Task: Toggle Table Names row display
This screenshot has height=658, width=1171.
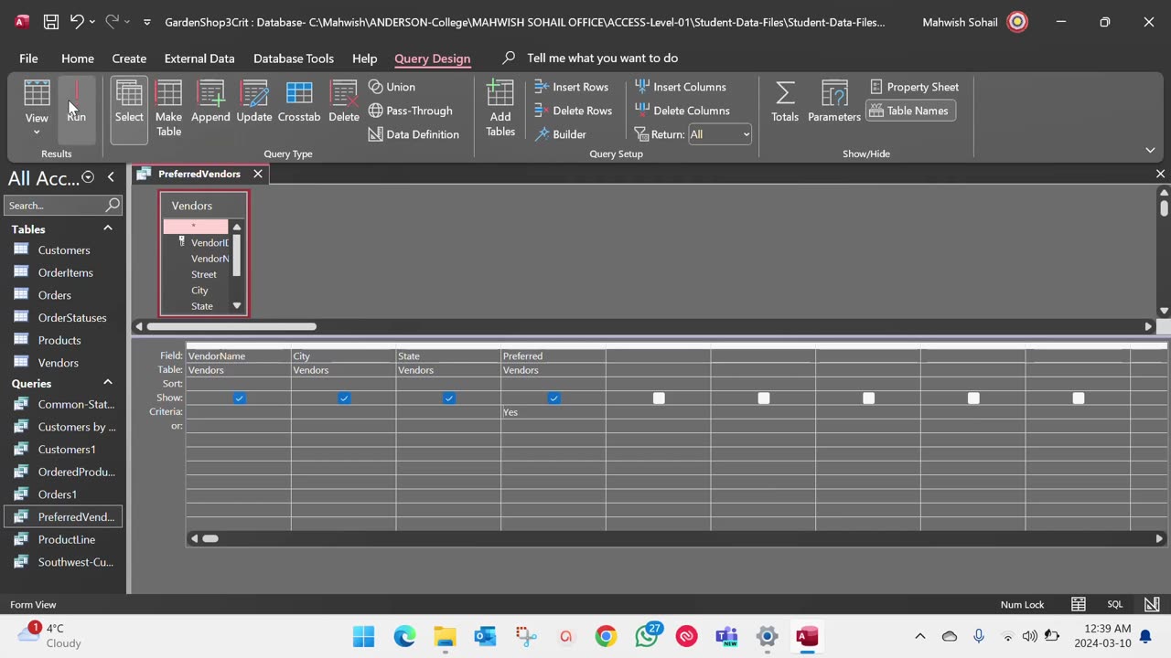Action: coord(909,111)
